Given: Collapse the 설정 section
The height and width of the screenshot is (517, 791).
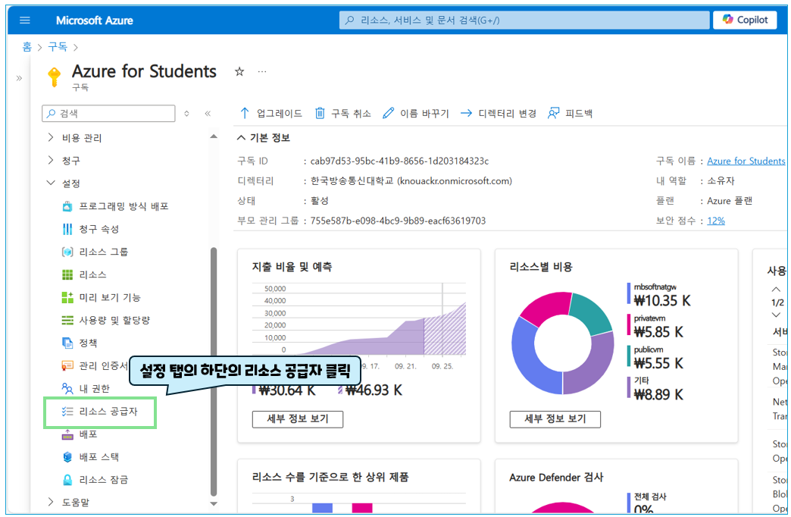Looking at the screenshot, I should tap(51, 183).
